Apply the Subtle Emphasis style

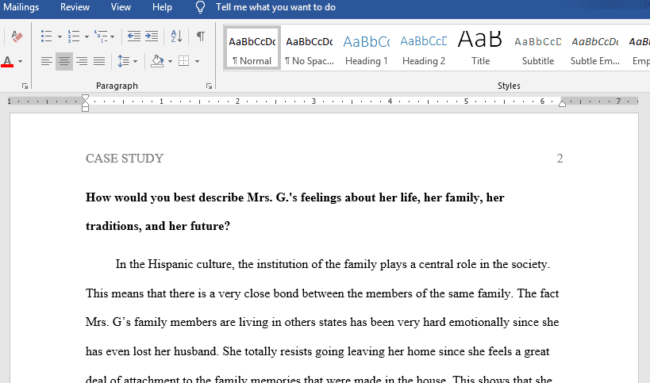coord(595,48)
